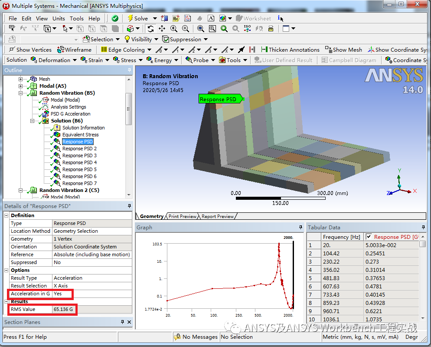Click the Solve lightning button
Viewport: 431px width, 347px height.
click(x=138, y=18)
